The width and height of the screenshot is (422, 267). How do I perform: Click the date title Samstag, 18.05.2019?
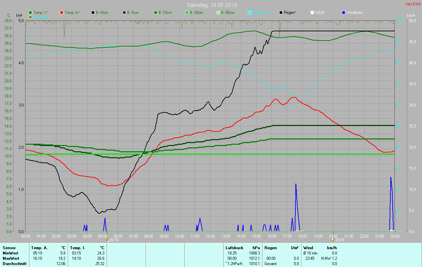point(211,5)
